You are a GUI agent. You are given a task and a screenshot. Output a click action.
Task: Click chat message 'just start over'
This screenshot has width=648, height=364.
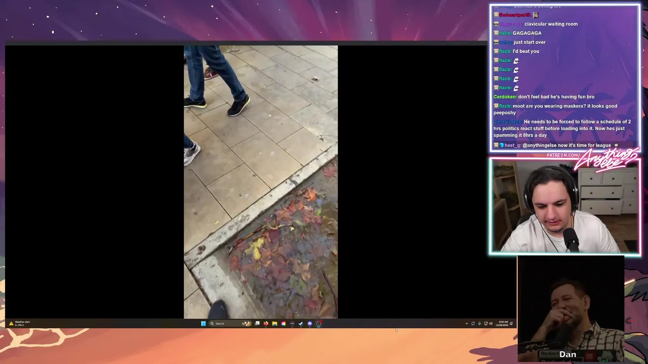pyautogui.click(x=530, y=42)
